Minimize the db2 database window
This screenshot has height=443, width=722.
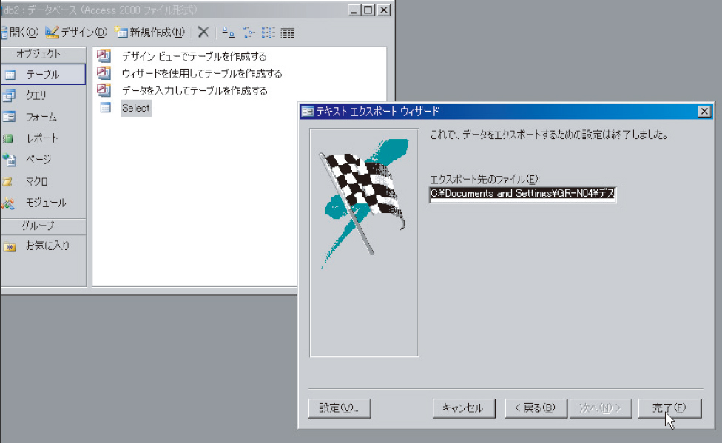coord(354,10)
